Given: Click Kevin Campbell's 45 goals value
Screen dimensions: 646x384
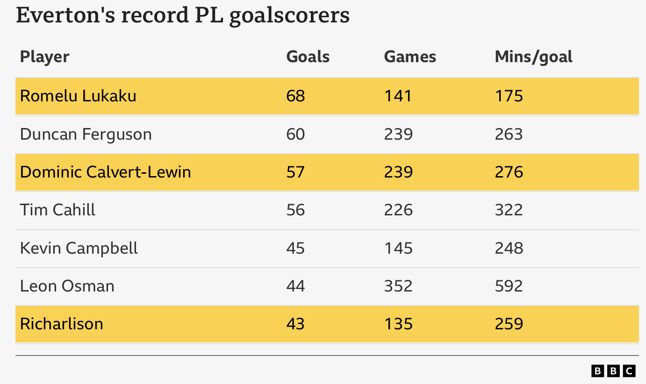Looking at the screenshot, I should point(295,248).
